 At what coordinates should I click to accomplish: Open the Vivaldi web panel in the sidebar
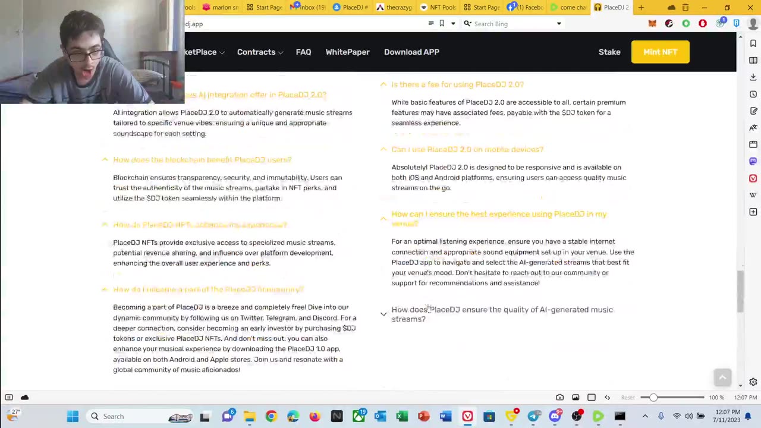(753, 178)
